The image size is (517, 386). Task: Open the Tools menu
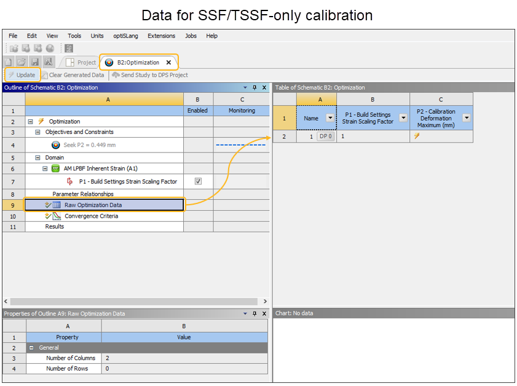click(74, 36)
